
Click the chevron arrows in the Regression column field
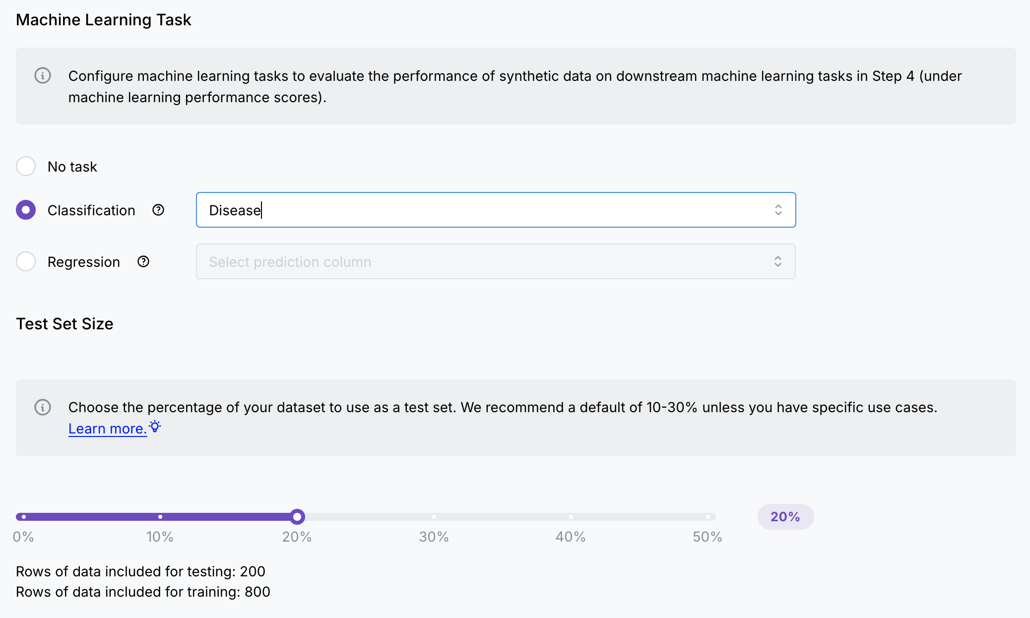[777, 261]
